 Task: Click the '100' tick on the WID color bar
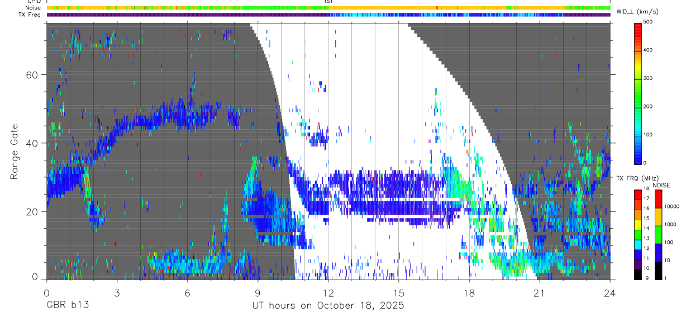(648, 135)
